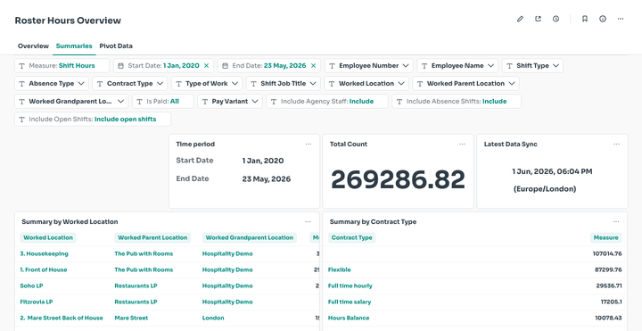Expand the Worked Parent Location filter dropdown
This screenshot has width=642, height=331.
466,84
